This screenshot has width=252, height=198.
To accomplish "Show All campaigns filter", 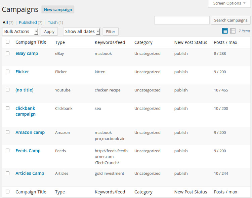I will coord(5,23).
